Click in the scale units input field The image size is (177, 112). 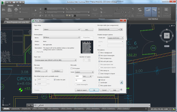pyautogui.click(x=79, y=80)
